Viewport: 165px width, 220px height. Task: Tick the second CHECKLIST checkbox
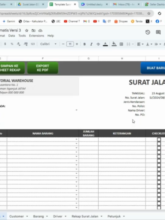pos(159,144)
